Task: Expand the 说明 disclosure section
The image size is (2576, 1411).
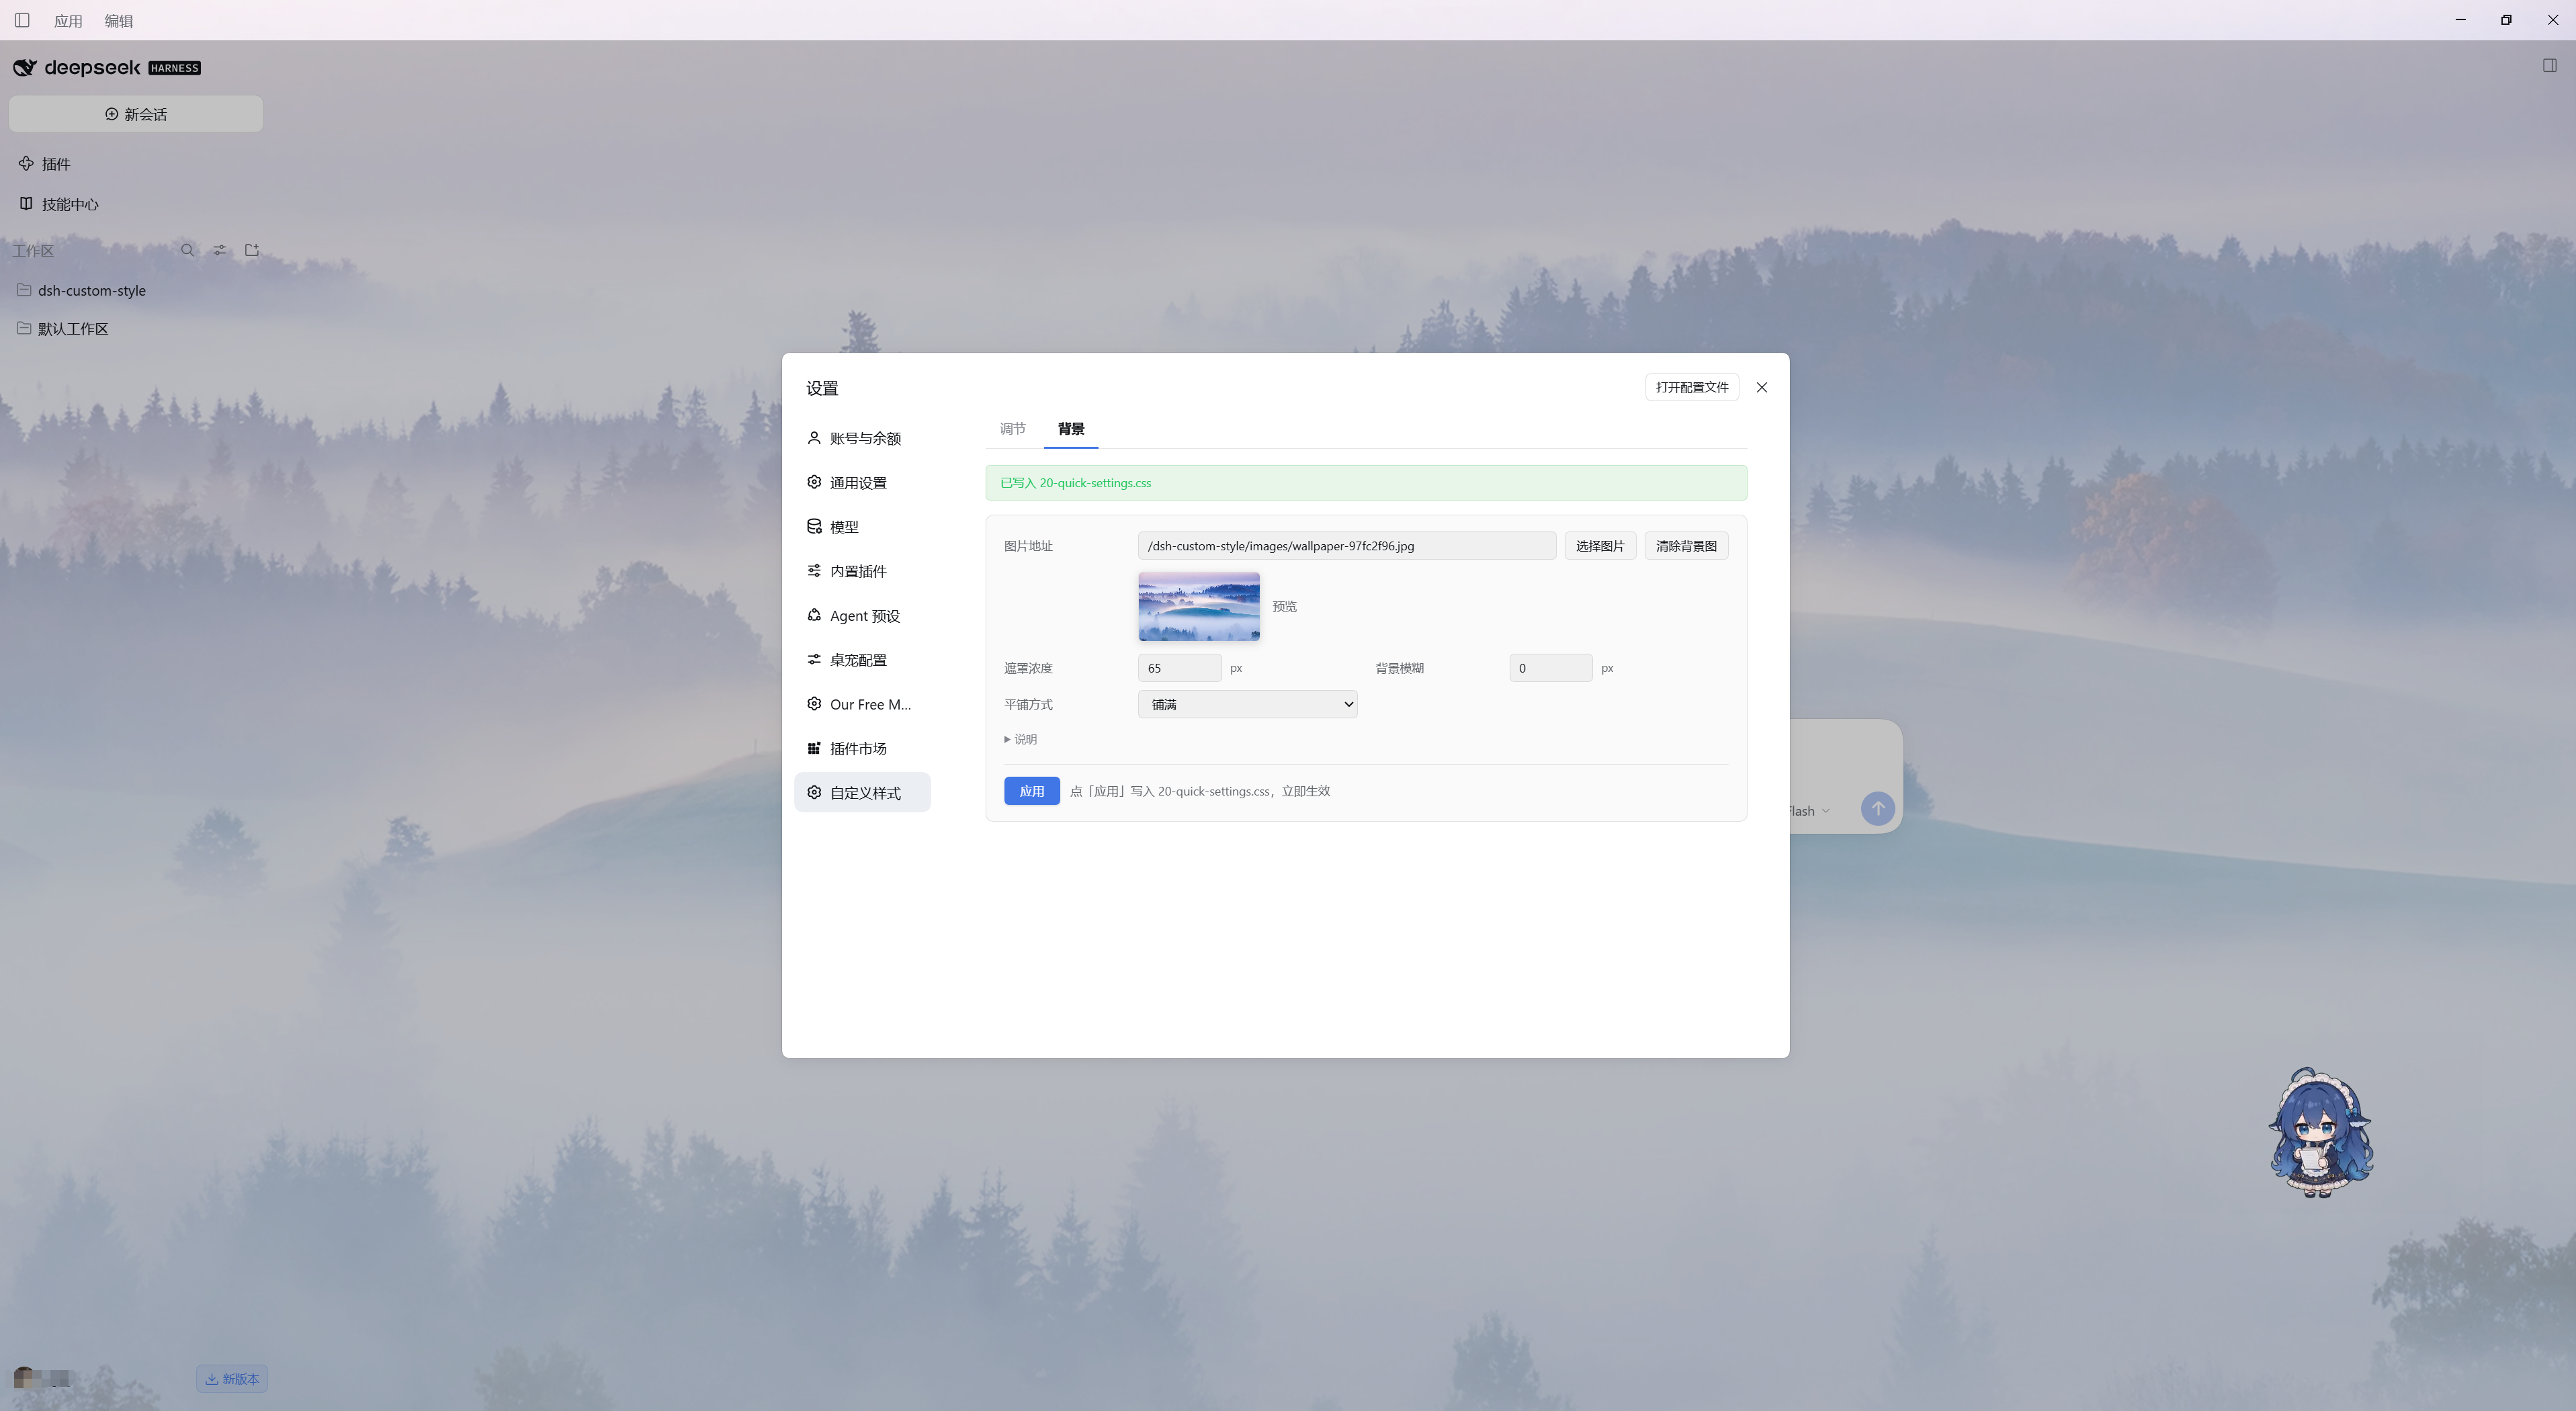Action: pos(1020,739)
